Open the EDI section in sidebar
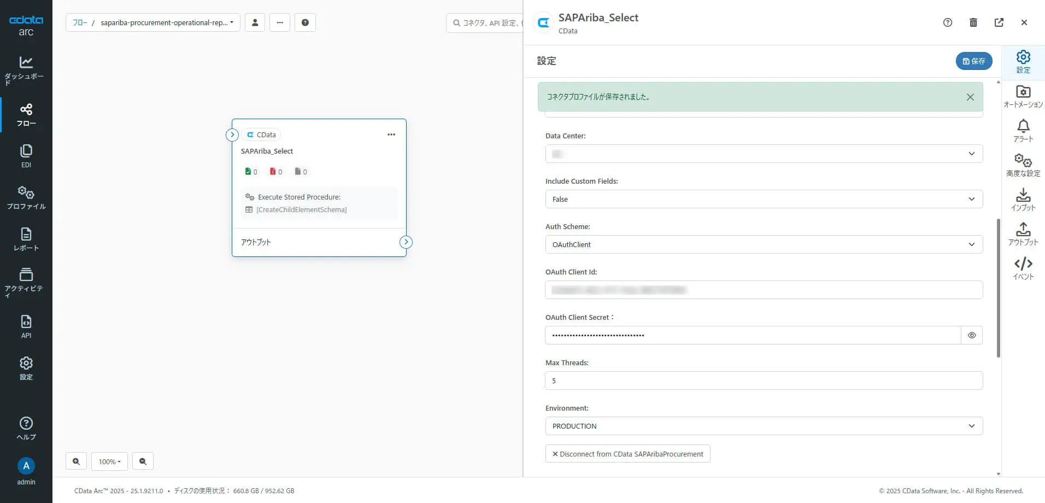The image size is (1045, 503). pos(26,156)
